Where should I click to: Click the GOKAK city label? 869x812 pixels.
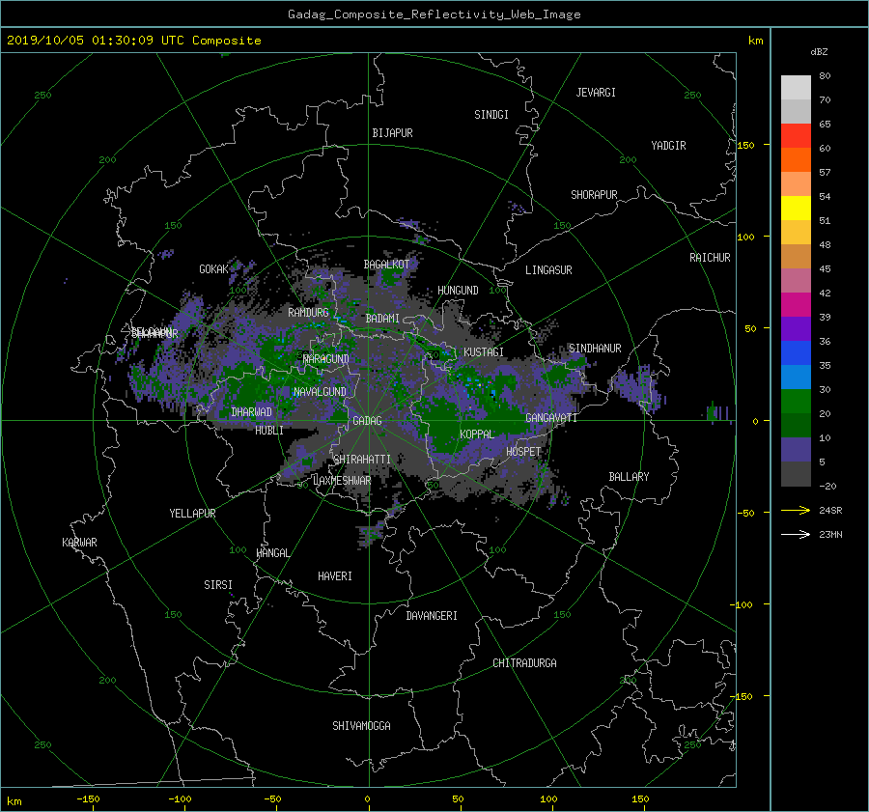coord(213,269)
